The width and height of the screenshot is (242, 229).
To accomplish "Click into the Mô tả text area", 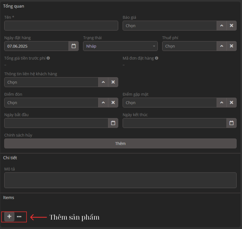I will (120, 180).
